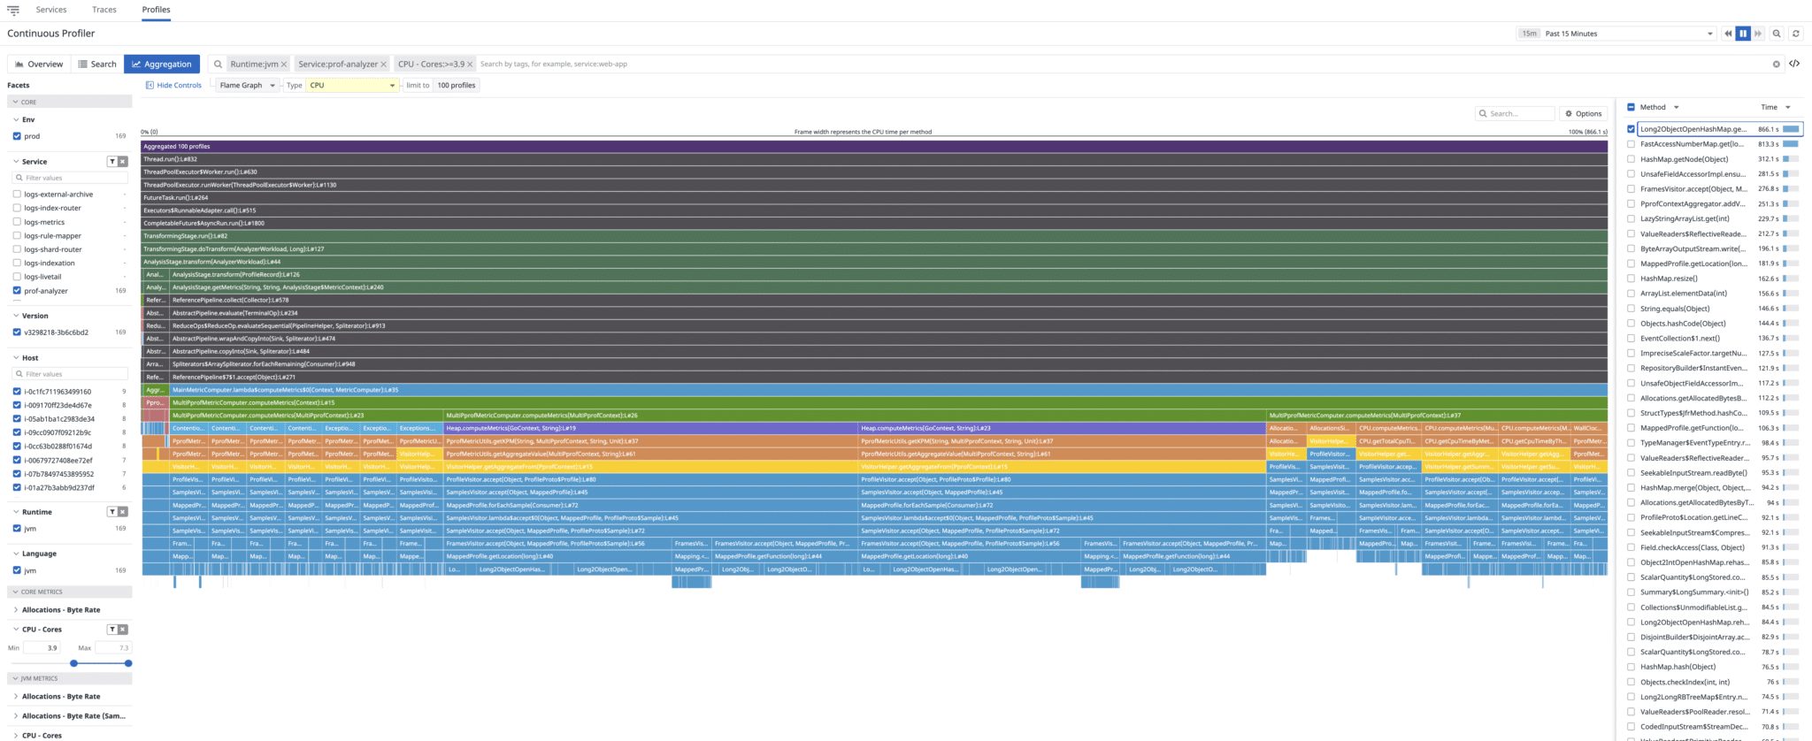
Task: Open the navigation menu icon at top left
Action: tap(13, 10)
